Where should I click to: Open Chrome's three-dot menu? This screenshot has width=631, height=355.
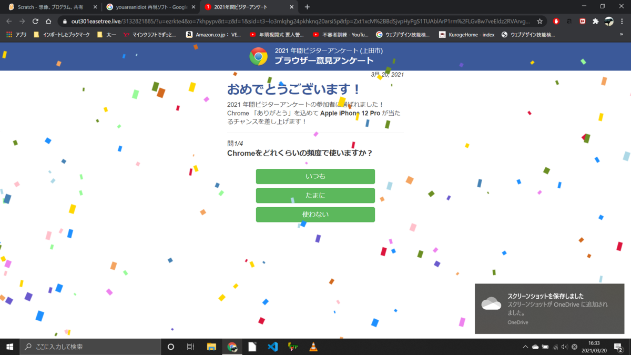pyautogui.click(x=623, y=22)
